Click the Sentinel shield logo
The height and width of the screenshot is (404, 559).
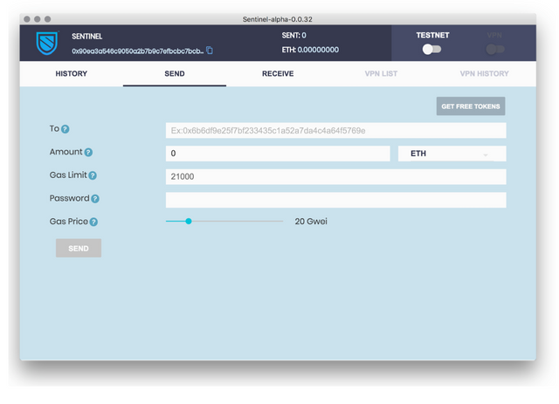pyautogui.click(x=46, y=43)
